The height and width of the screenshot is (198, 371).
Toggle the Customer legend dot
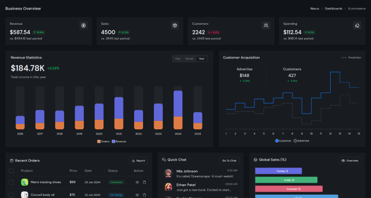[277, 141]
